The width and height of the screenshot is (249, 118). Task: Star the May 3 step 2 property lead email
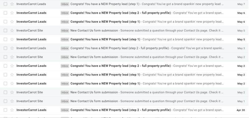pos(12,48)
